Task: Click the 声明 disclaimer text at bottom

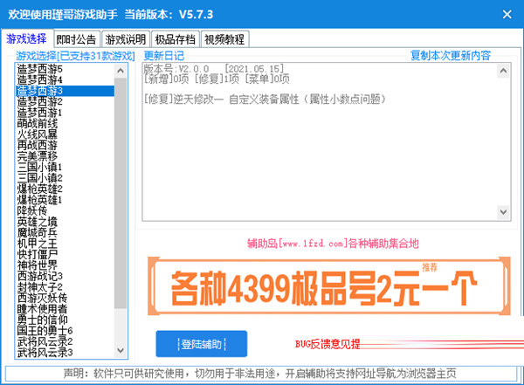Action: click(260, 374)
